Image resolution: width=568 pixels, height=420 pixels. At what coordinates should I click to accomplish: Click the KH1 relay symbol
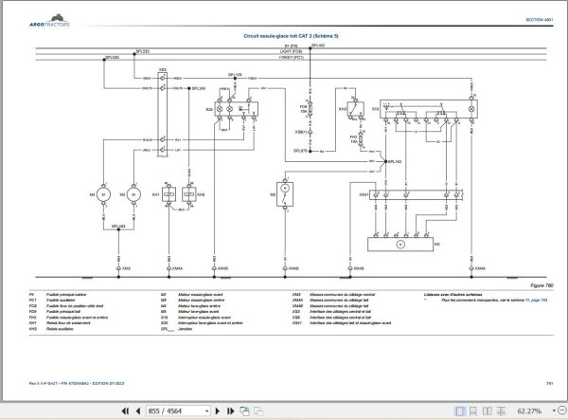pos(169,194)
